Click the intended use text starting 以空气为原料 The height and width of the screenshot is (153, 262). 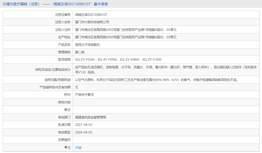(157, 80)
